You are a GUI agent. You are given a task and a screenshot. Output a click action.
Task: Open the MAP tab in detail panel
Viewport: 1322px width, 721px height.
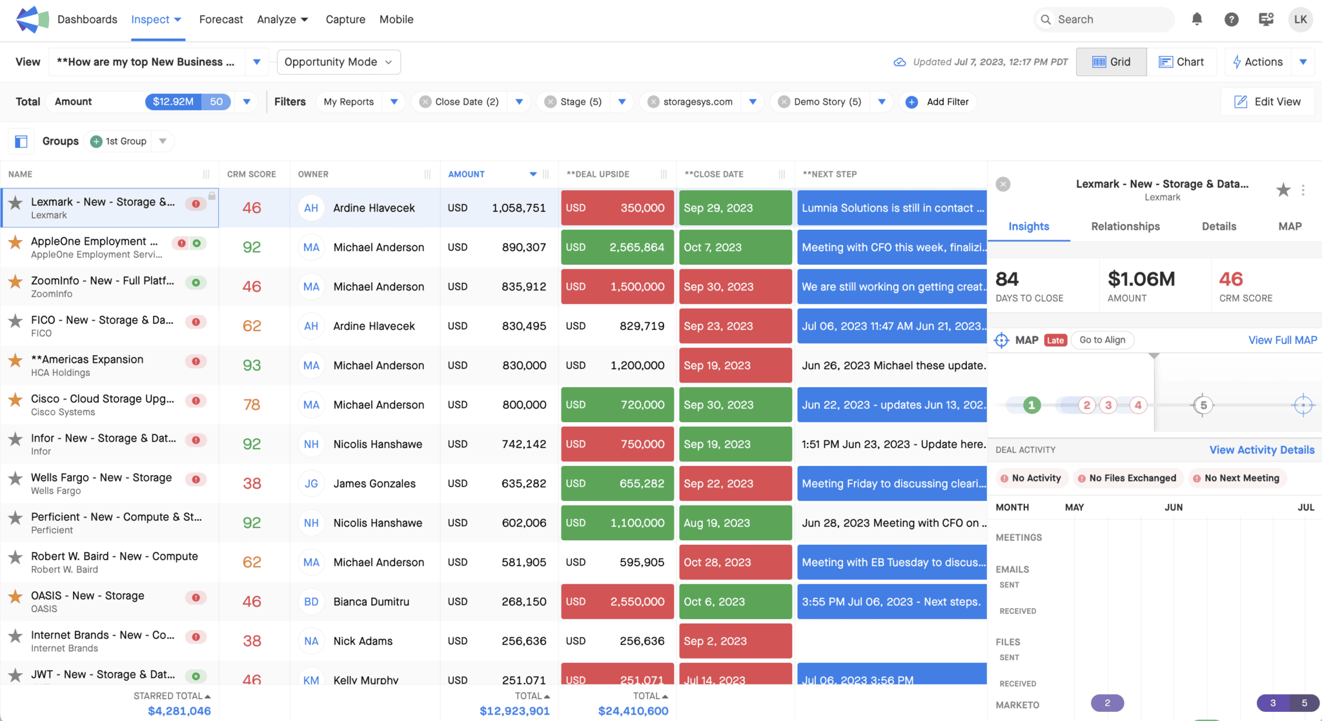coord(1290,227)
